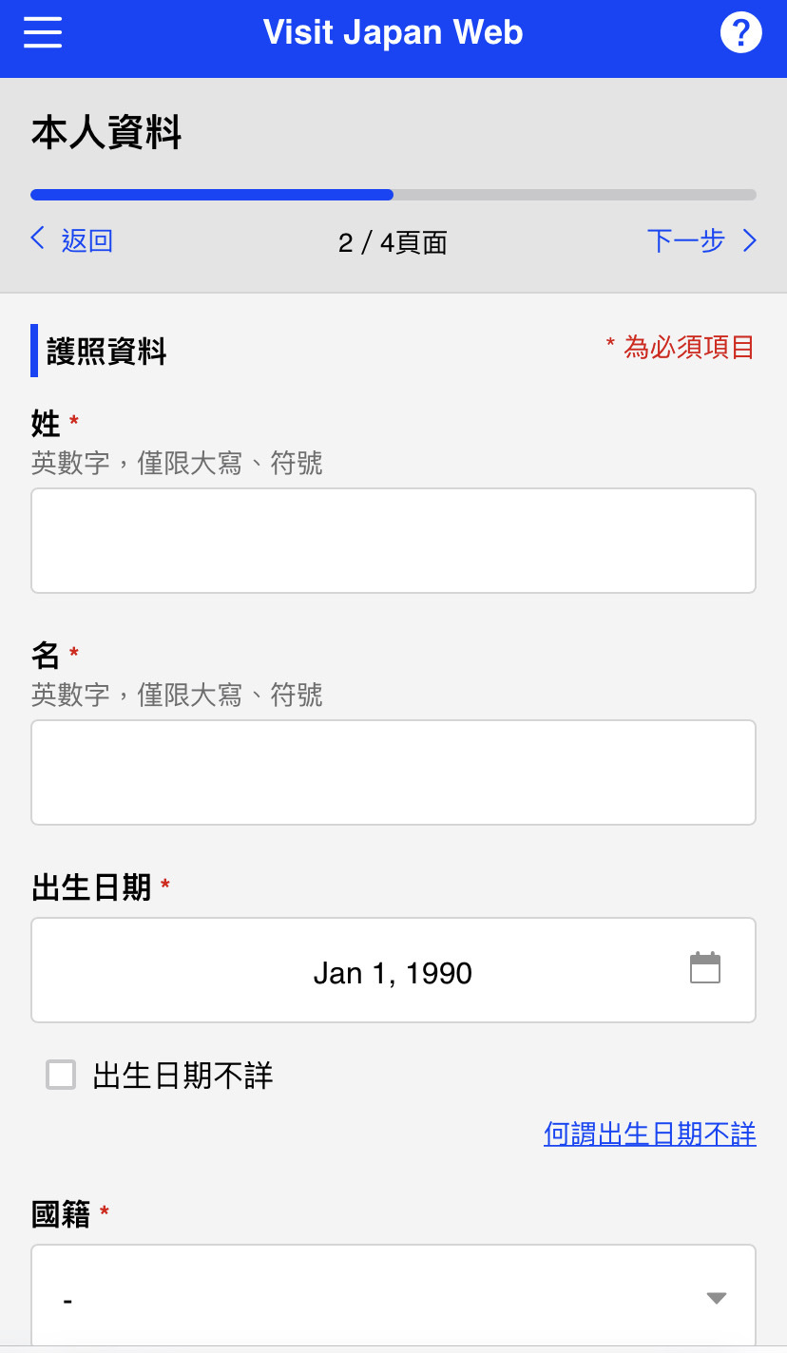The image size is (787, 1353).
Task: Click the blue page progress bar
Action: point(212,195)
